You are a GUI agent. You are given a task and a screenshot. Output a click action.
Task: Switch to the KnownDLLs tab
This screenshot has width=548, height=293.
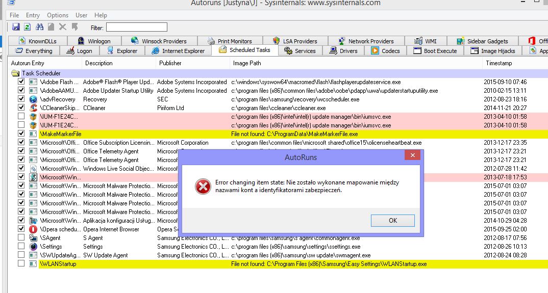pos(38,41)
